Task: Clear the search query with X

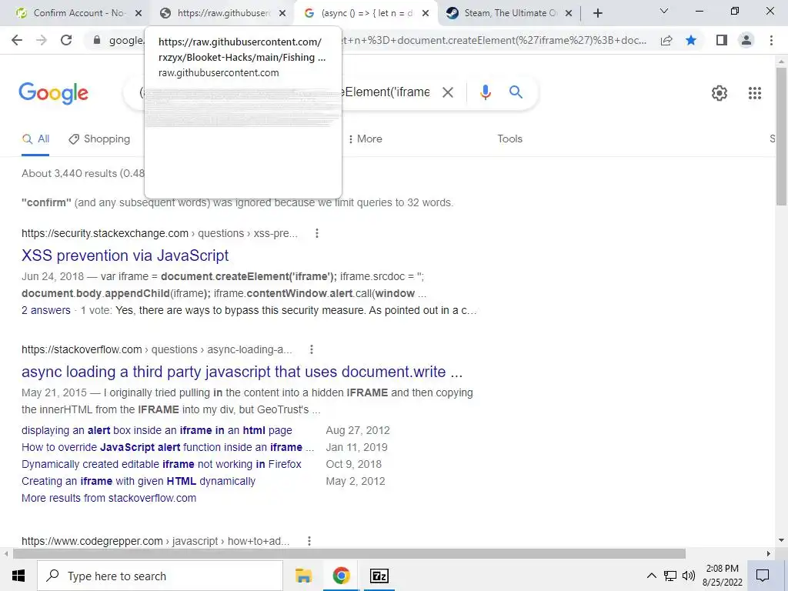Action: 447,92
